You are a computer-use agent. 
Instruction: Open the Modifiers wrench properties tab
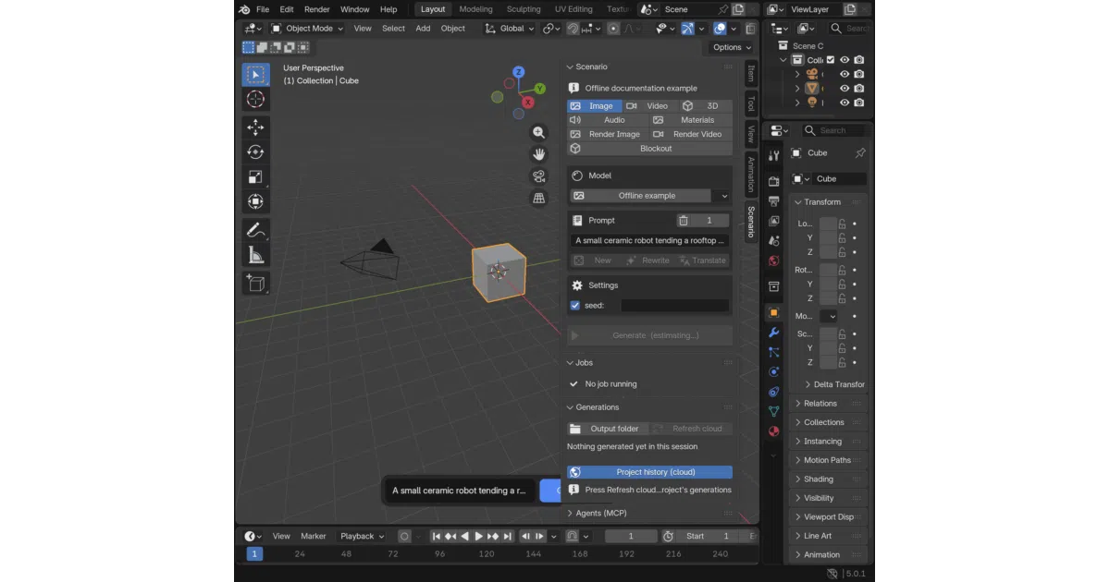click(x=774, y=333)
